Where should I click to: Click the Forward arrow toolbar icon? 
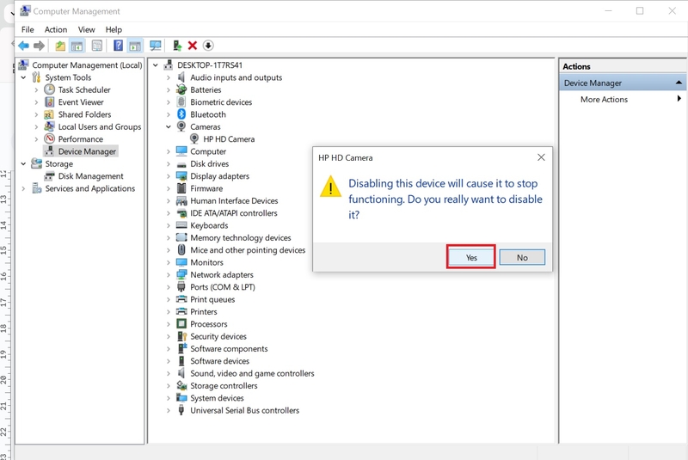coord(39,46)
